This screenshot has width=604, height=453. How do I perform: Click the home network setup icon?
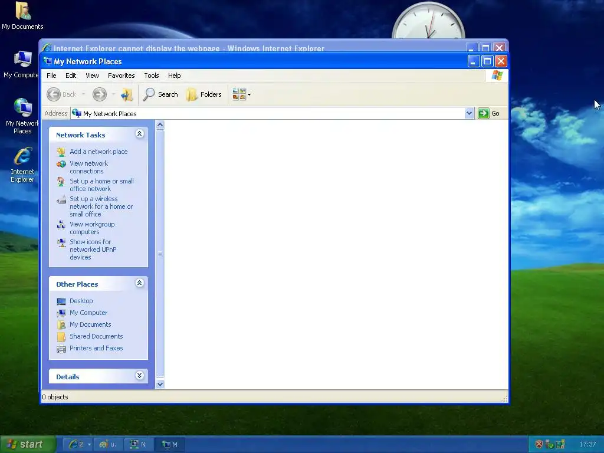pos(61,182)
